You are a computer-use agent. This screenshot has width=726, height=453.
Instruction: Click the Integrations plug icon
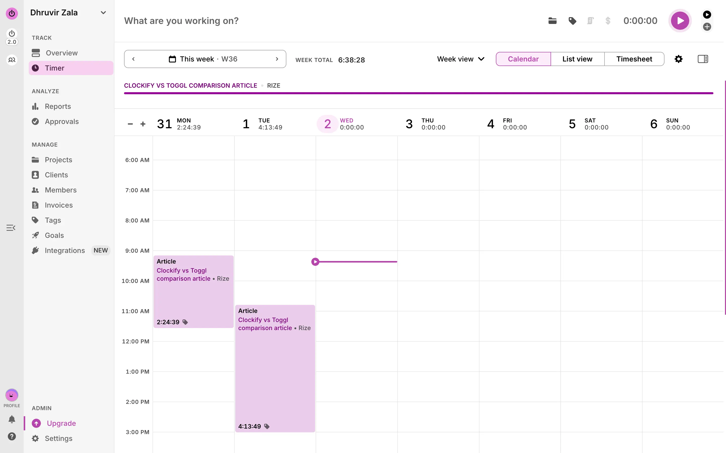[35, 250]
